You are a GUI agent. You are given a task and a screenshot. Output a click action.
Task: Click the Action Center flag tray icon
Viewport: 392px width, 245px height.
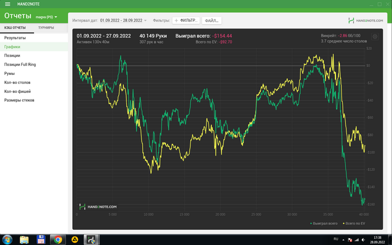[350, 240]
